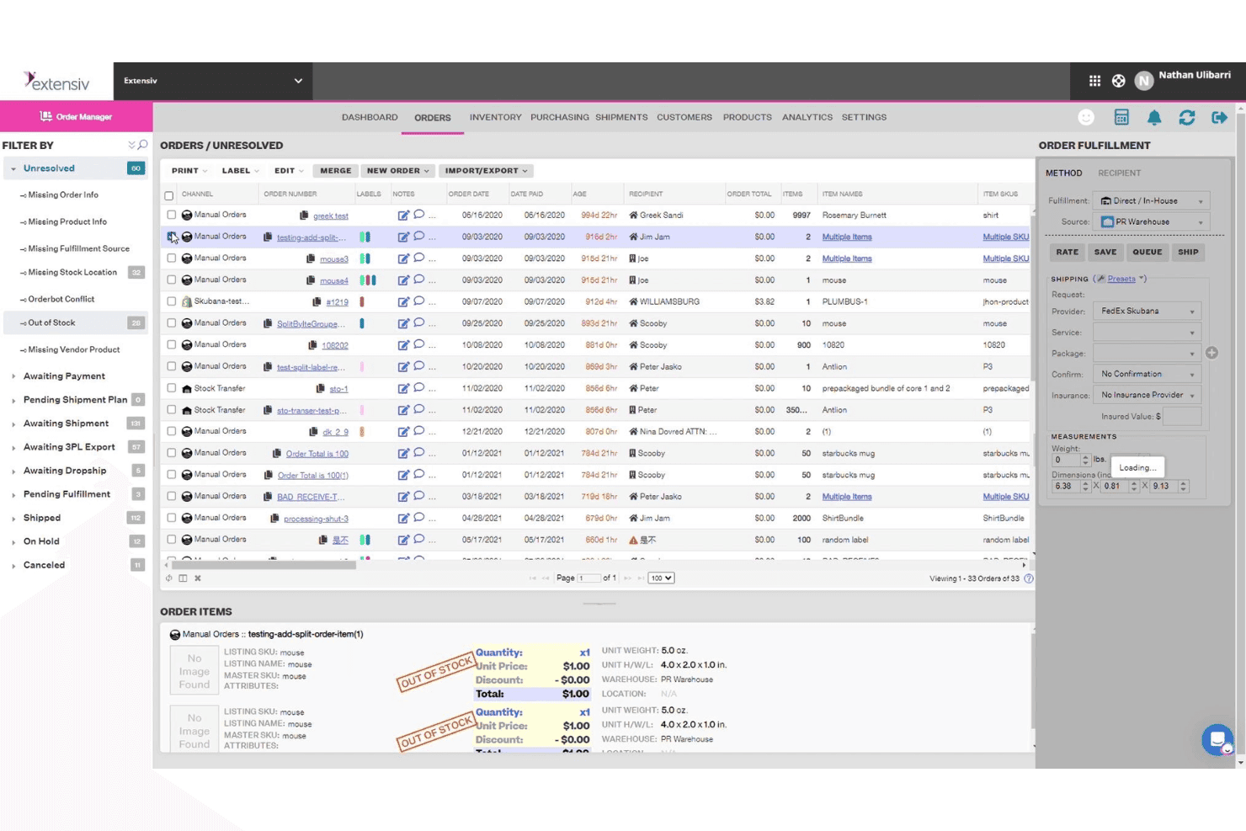Switch to the Recipient tab
Screen dimensions: 1246x831
pos(1119,173)
